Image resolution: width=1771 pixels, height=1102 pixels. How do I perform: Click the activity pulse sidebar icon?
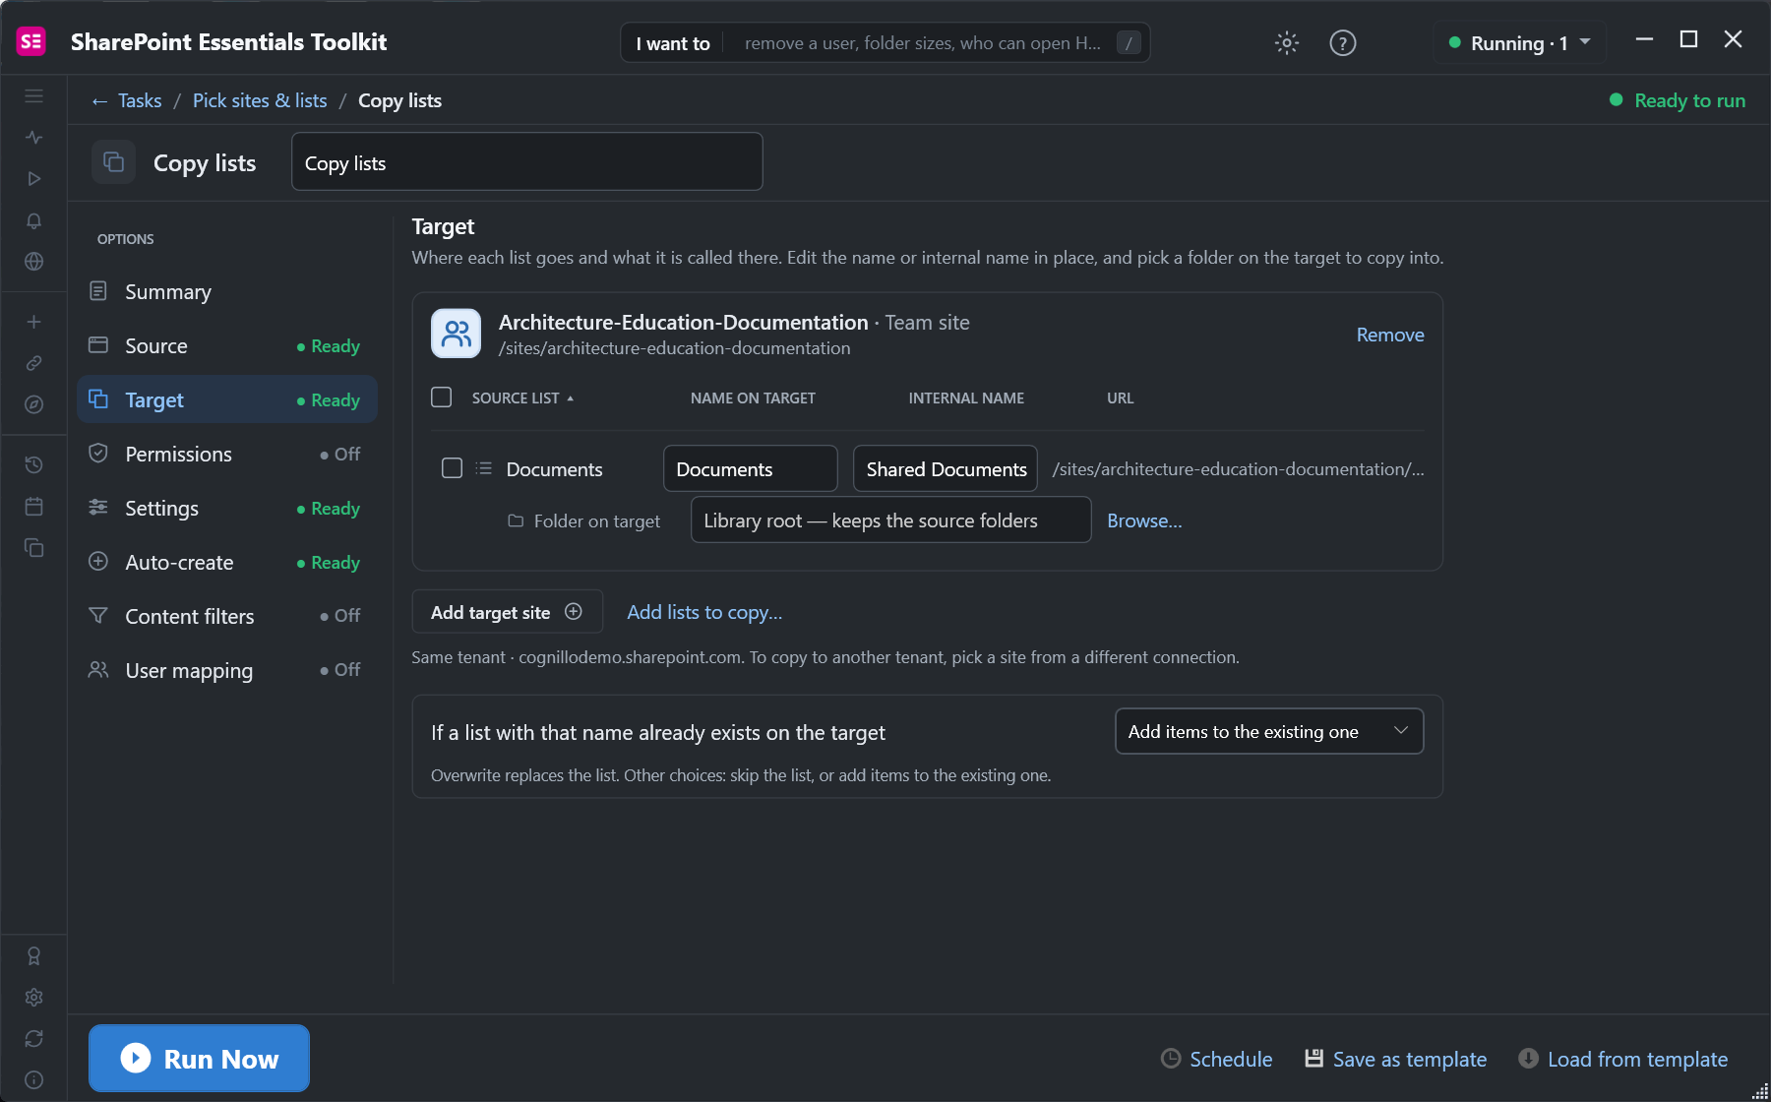click(33, 138)
